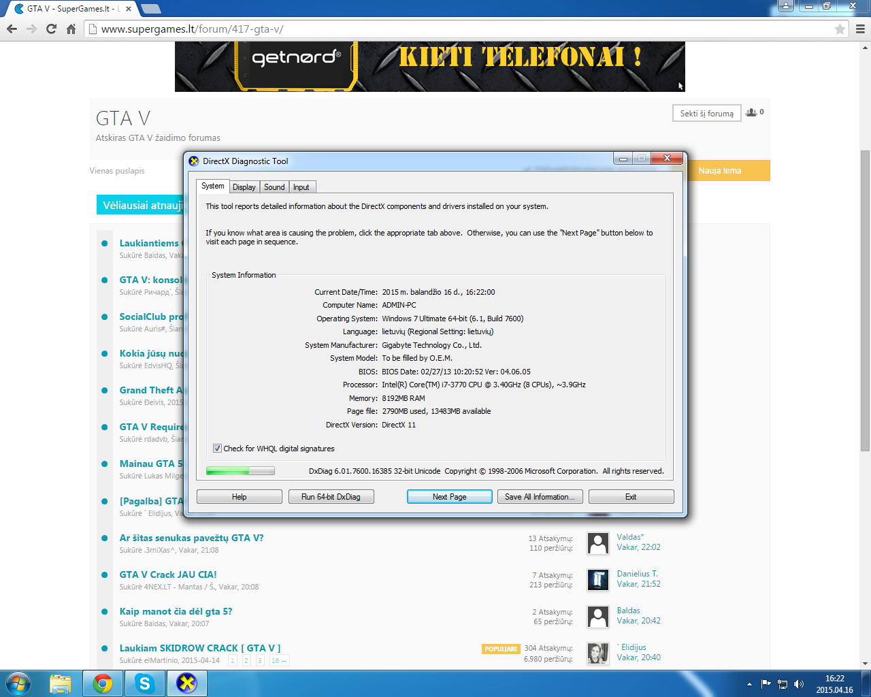Click the POPULIARI badge
This screenshot has height=697, width=871.
pos(501,649)
